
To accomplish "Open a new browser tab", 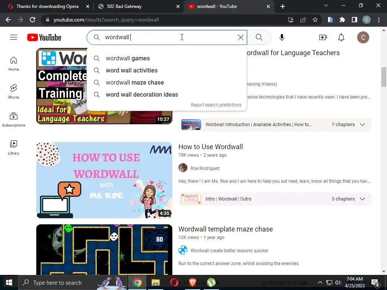I will coord(283,6).
